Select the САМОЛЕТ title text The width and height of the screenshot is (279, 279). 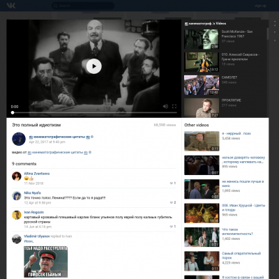click(x=229, y=77)
